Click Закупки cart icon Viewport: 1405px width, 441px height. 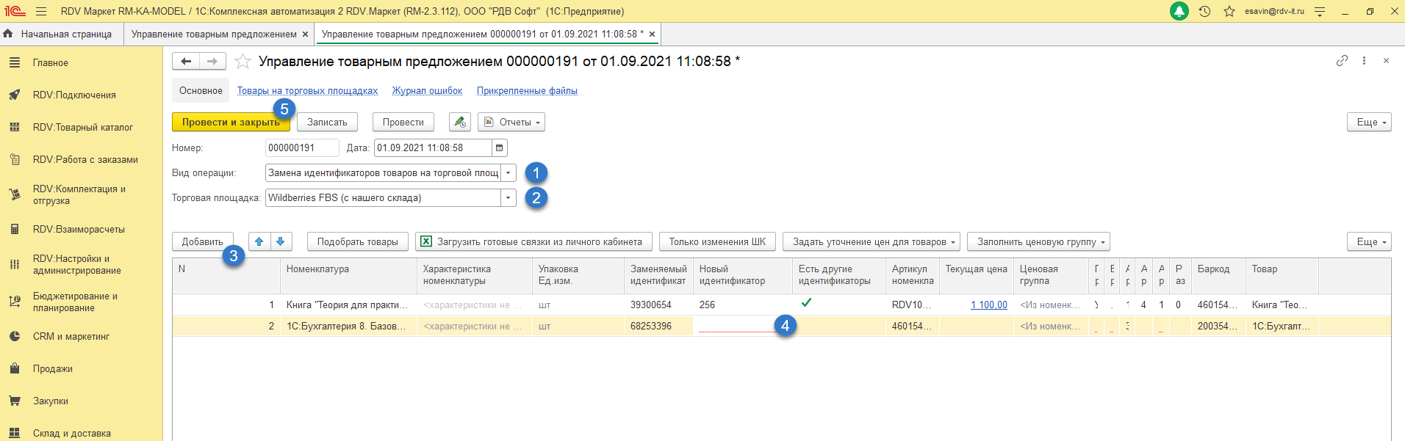click(x=15, y=401)
